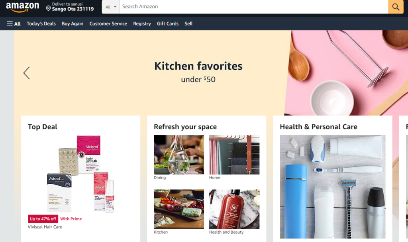Viewport: 408px width, 242px height.
Task: Open the Home category thumbnail
Action: [234, 154]
